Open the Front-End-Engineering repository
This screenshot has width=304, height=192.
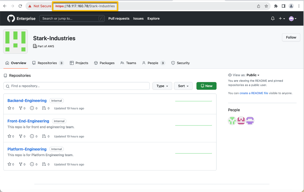click(28, 121)
